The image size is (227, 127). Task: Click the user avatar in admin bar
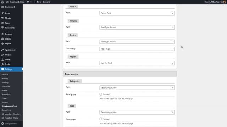(x=225, y=2)
